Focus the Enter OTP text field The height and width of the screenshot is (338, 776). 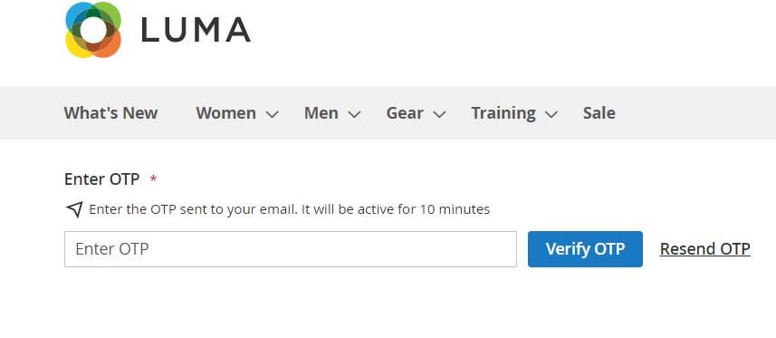[x=291, y=249]
